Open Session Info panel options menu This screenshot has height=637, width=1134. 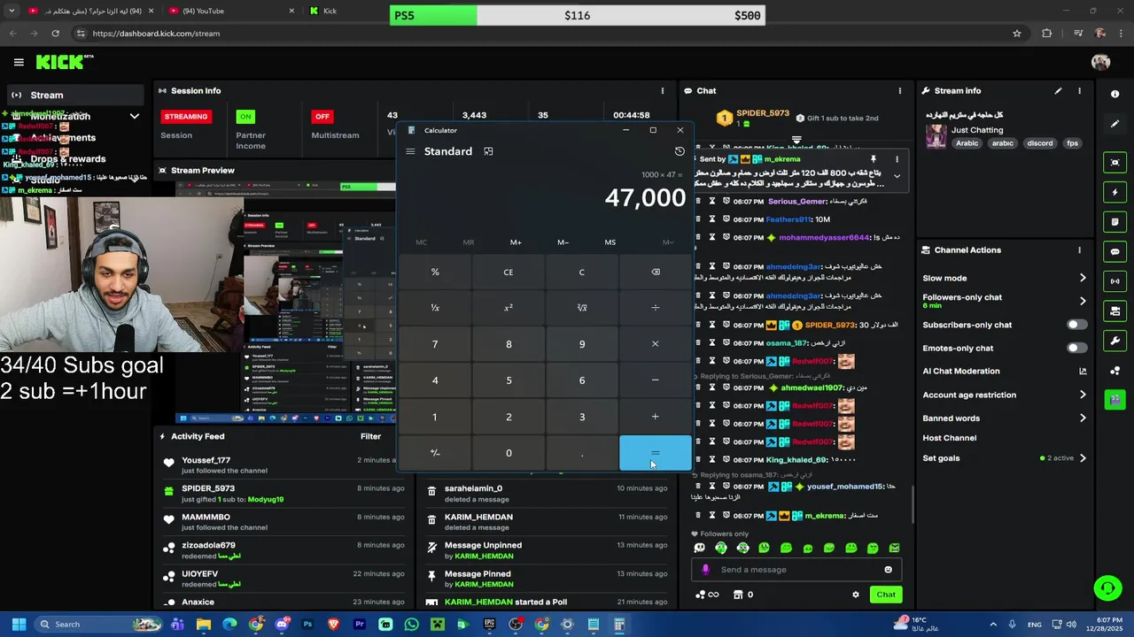[662, 90]
